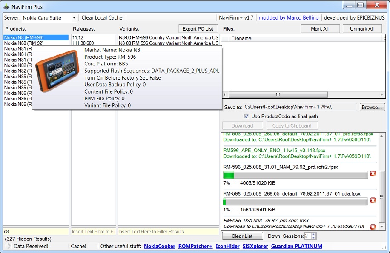
Task: Click RM-596_025.008_79.92_prd.core.fpsx entry
Action: click(266, 221)
